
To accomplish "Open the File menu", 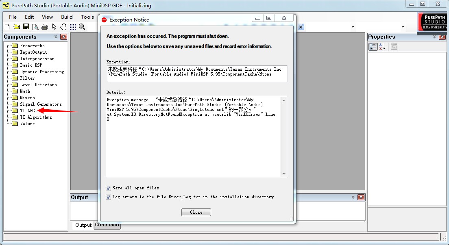I will (x=13, y=17).
